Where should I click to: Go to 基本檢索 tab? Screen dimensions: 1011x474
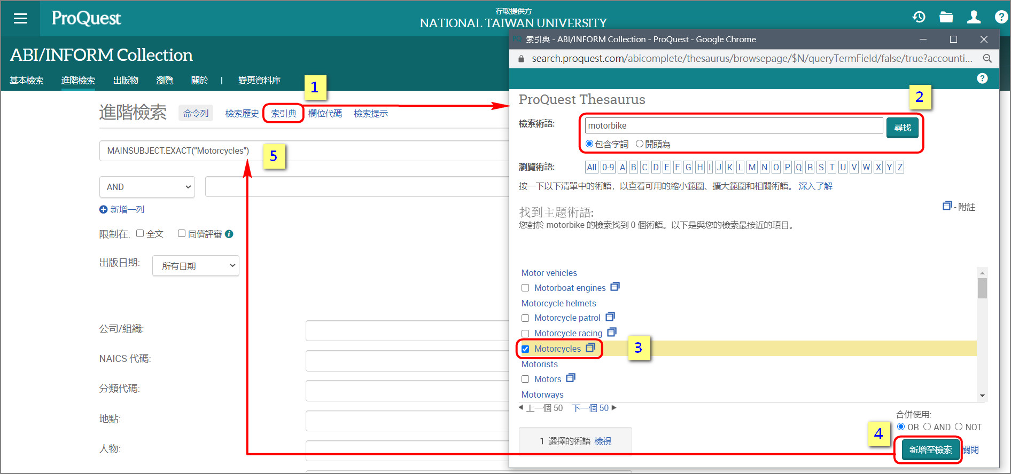(x=27, y=80)
